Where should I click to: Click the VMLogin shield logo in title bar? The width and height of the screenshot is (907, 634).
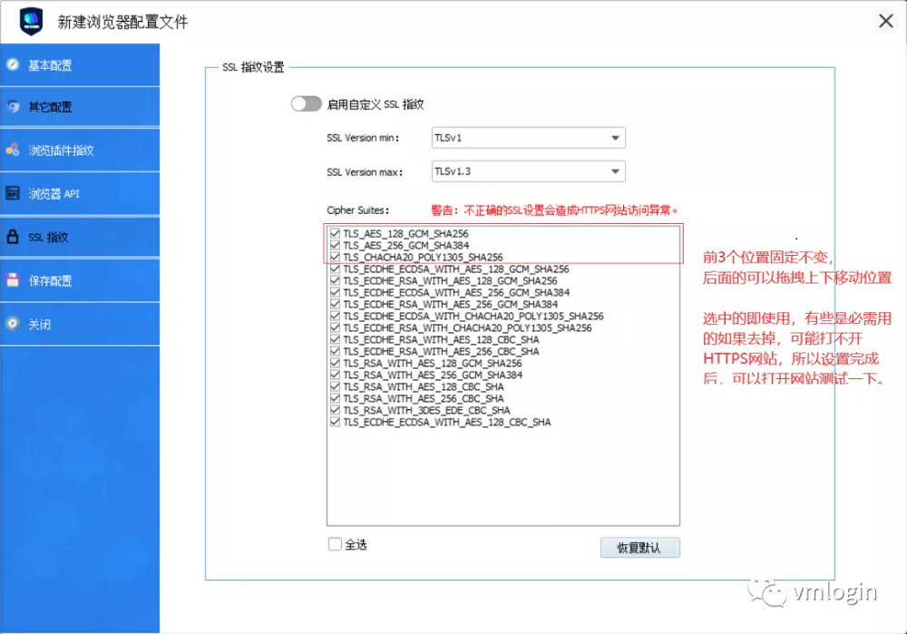click(x=31, y=22)
